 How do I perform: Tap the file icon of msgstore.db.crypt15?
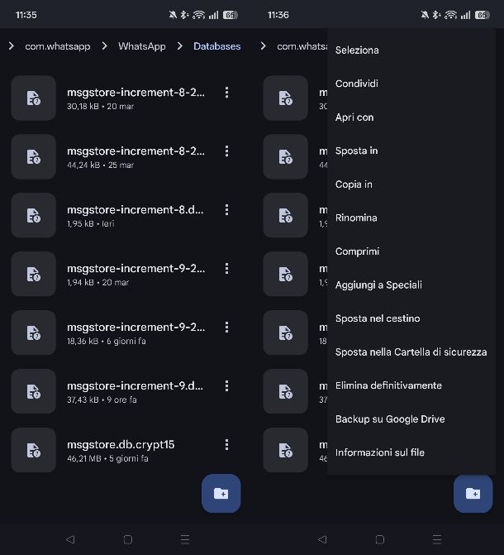34,450
